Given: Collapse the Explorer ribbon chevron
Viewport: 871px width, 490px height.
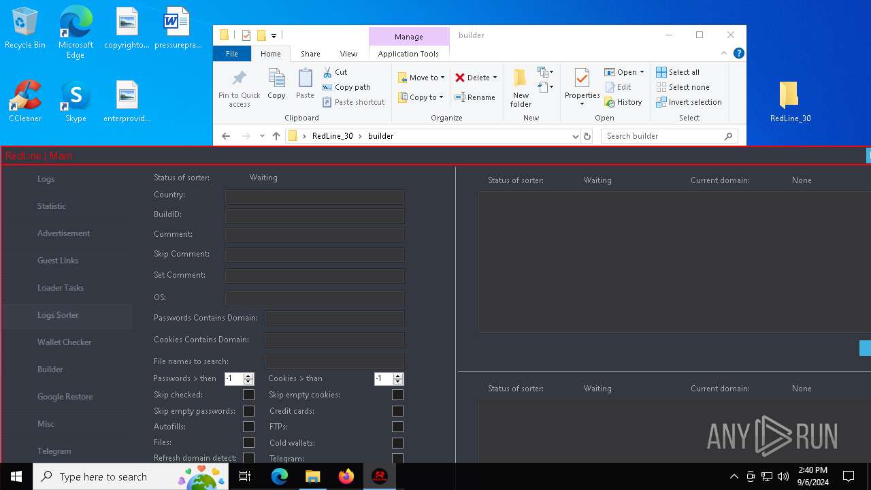Looking at the screenshot, I should pyautogui.click(x=724, y=53).
